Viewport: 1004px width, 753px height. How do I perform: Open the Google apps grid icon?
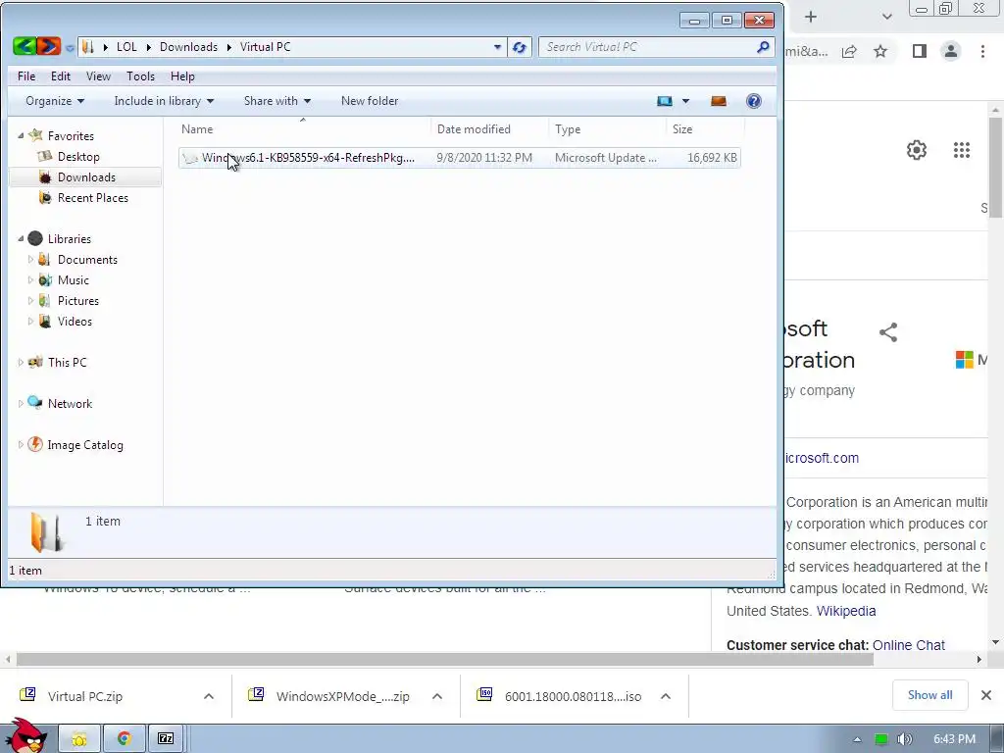pyautogui.click(x=962, y=150)
